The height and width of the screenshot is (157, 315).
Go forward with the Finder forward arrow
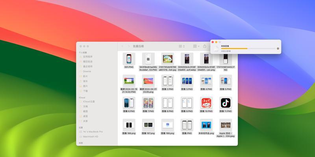tap(129, 46)
